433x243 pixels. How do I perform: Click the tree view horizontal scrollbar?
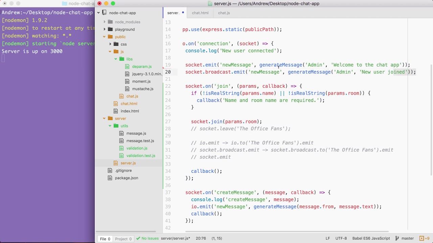pos(126,232)
